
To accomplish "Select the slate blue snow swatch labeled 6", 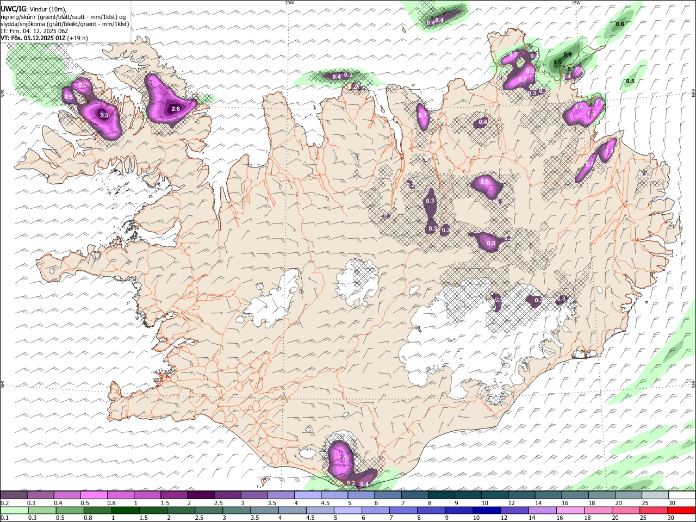I will (388, 495).
